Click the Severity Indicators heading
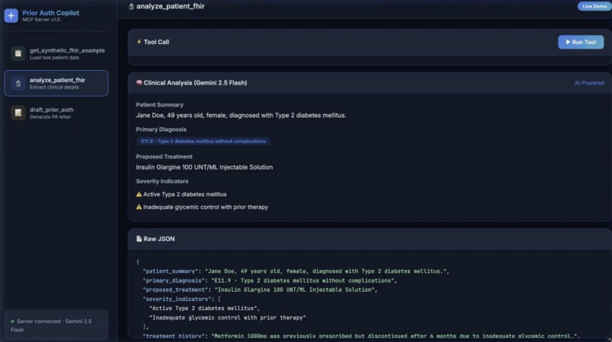The image size is (612, 342). point(162,182)
